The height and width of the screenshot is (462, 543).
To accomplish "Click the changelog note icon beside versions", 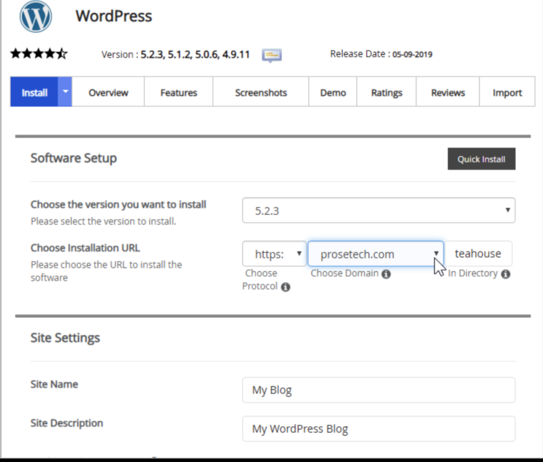I will point(271,55).
